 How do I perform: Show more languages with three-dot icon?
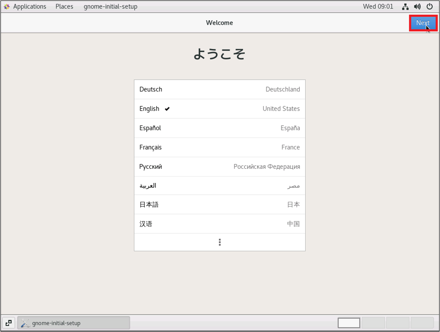coord(220,242)
